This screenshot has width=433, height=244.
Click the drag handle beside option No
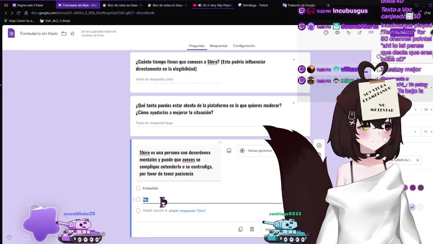pyautogui.click(x=134, y=200)
